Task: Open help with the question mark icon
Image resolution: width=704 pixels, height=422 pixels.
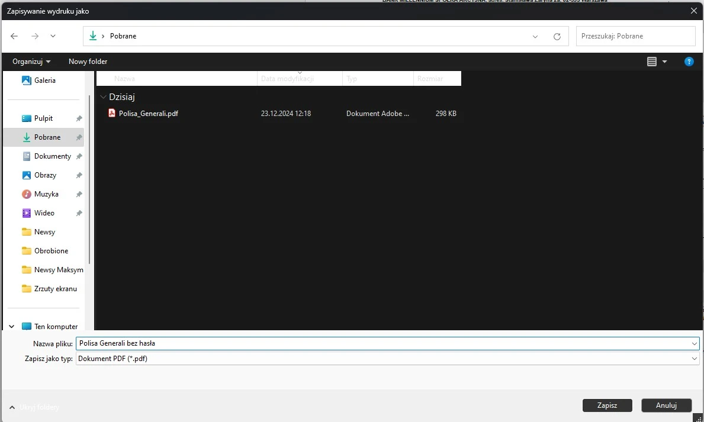Action: tap(689, 62)
